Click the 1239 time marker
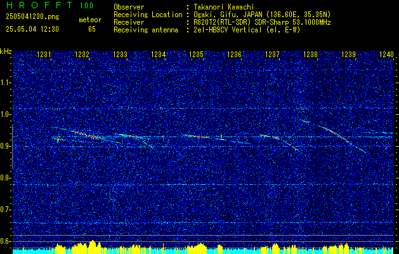The width and height of the screenshot is (399, 254). (x=348, y=55)
